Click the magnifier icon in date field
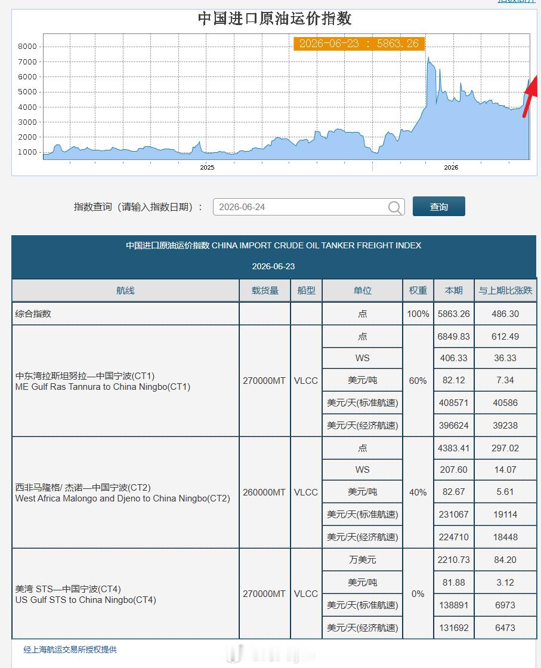The width and height of the screenshot is (541, 668). coord(395,208)
